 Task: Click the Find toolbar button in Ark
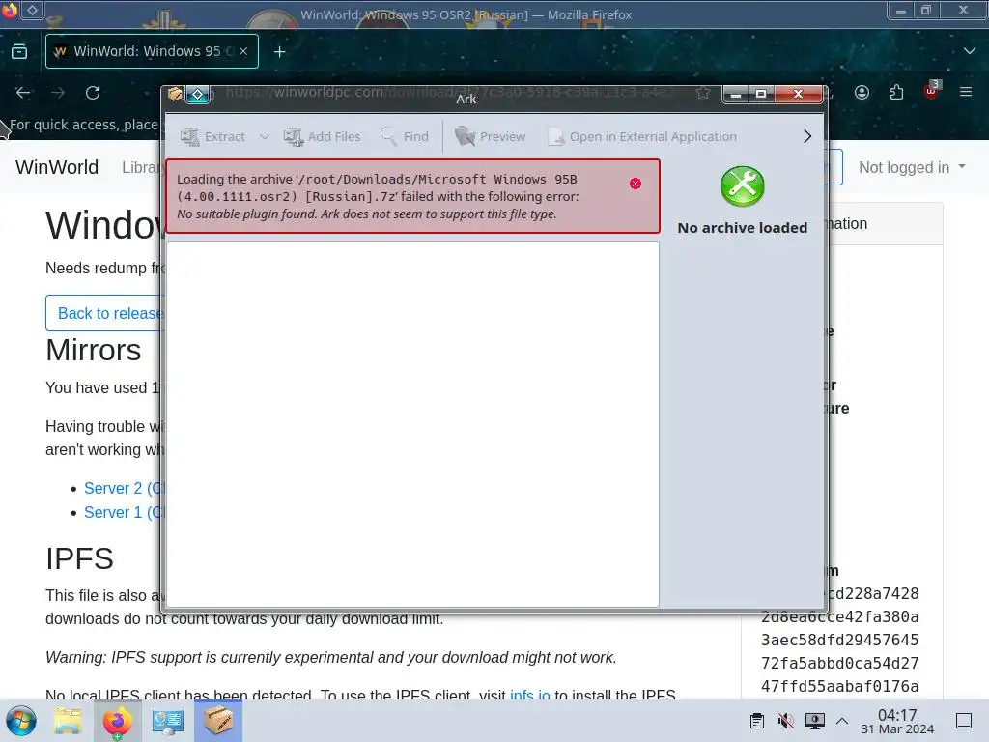[405, 136]
